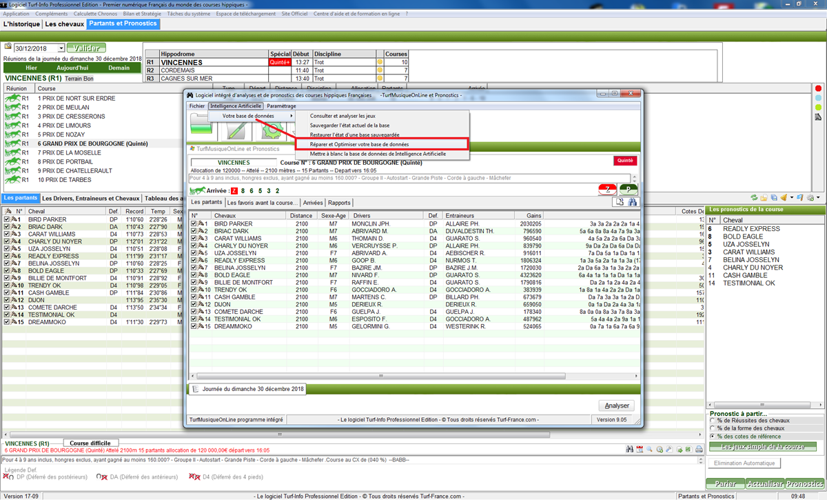Open the date dropdown showing 30/12/2018
The width and height of the screenshot is (827, 500).
point(61,48)
